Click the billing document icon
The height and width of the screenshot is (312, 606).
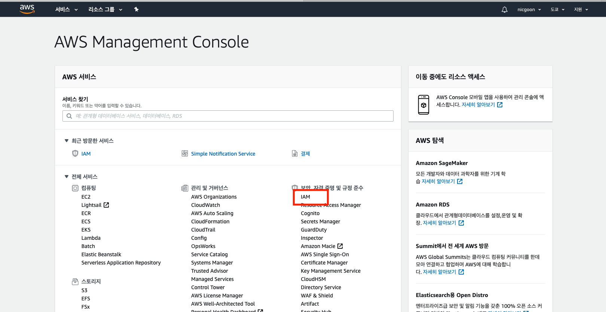(295, 153)
